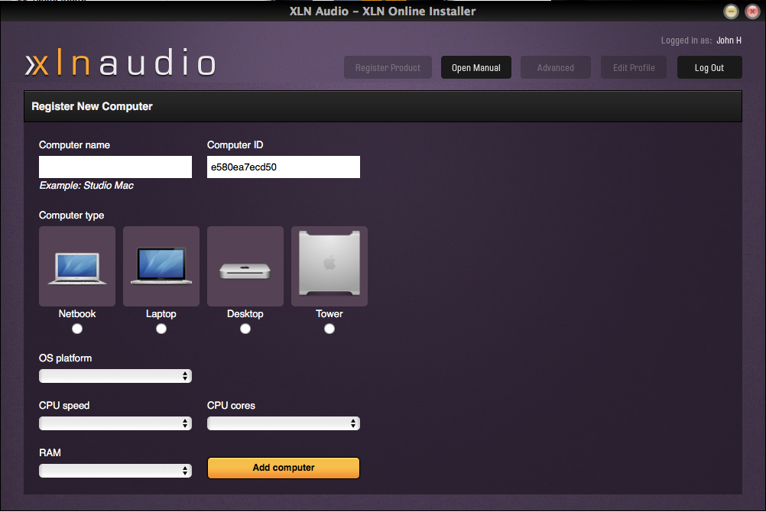Open the CPU cores dropdown
The height and width of the screenshot is (512, 766).
[284, 423]
